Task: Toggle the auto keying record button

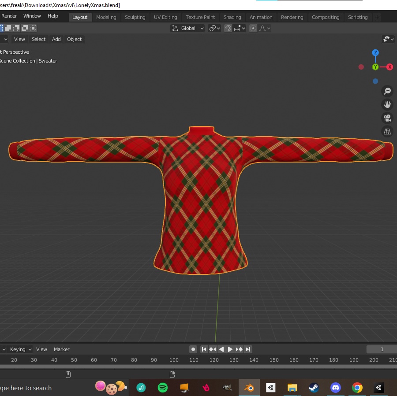Action: pyautogui.click(x=193, y=349)
